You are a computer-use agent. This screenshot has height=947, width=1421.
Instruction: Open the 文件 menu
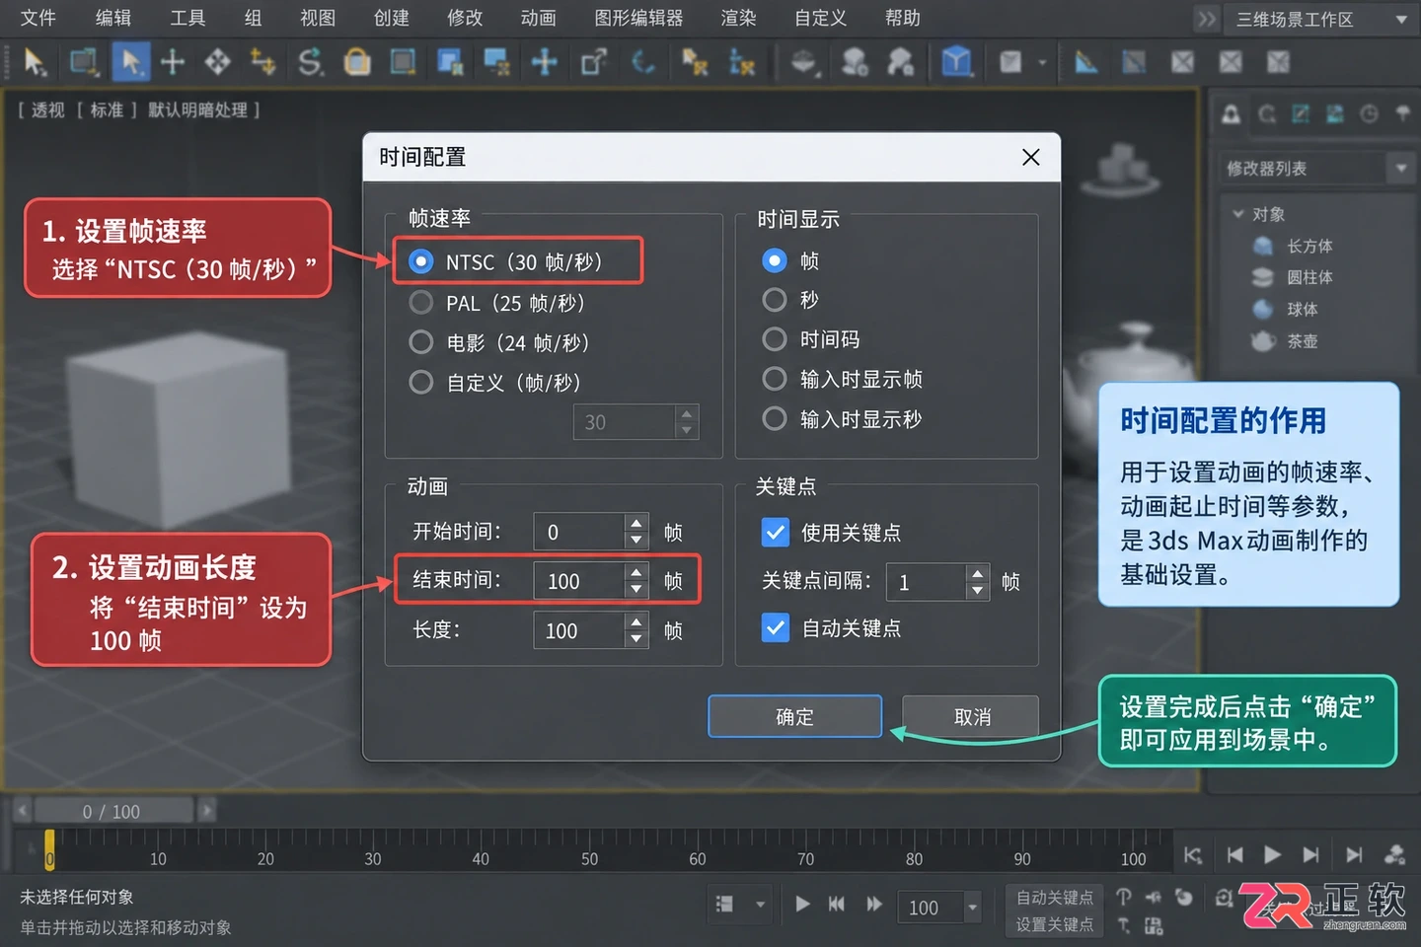(37, 18)
